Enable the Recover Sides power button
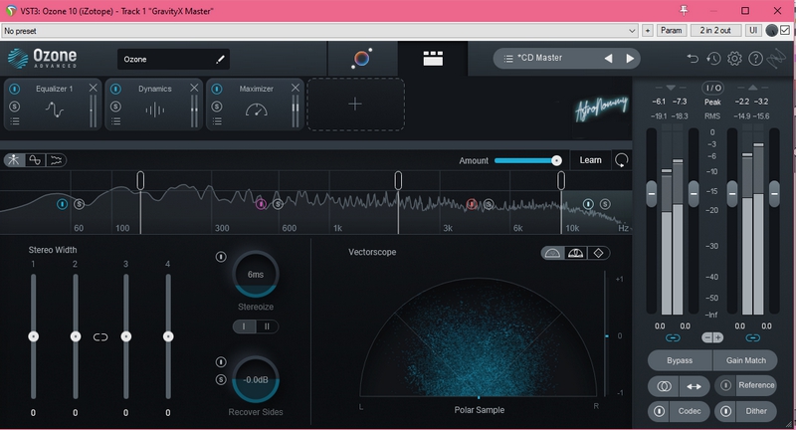796x430 pixels. [x=221, y=362]
